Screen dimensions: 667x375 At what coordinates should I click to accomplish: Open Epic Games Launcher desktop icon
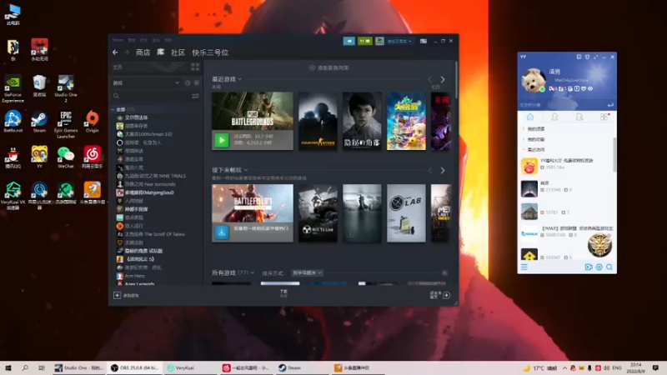66,124
